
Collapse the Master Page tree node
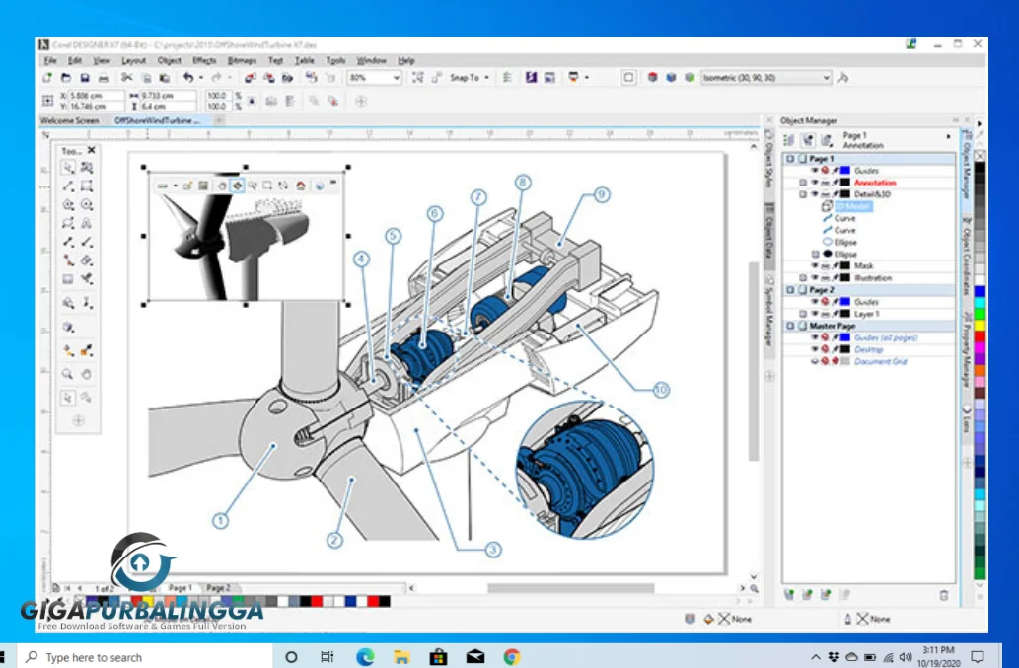tap(790, 326)
